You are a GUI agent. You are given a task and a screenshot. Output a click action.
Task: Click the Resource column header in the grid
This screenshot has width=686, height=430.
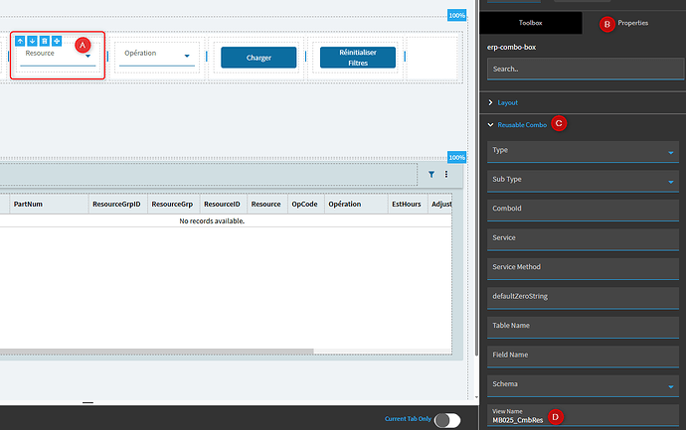pyautogui.click(x=266, y=204)
